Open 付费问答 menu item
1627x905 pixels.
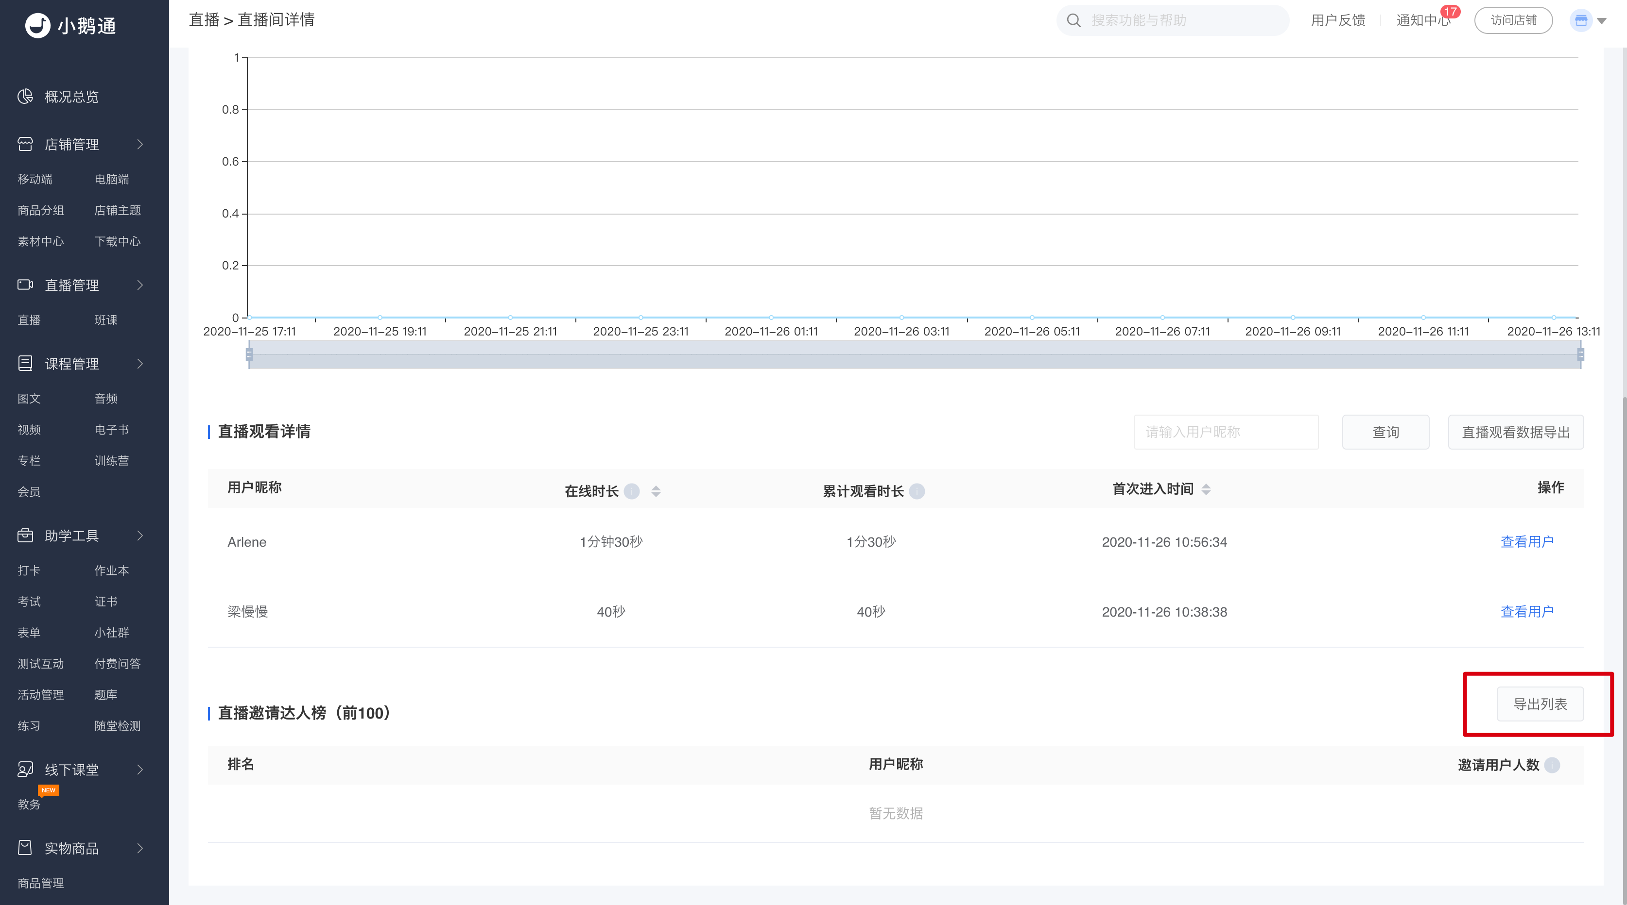[x=118, y=663]
